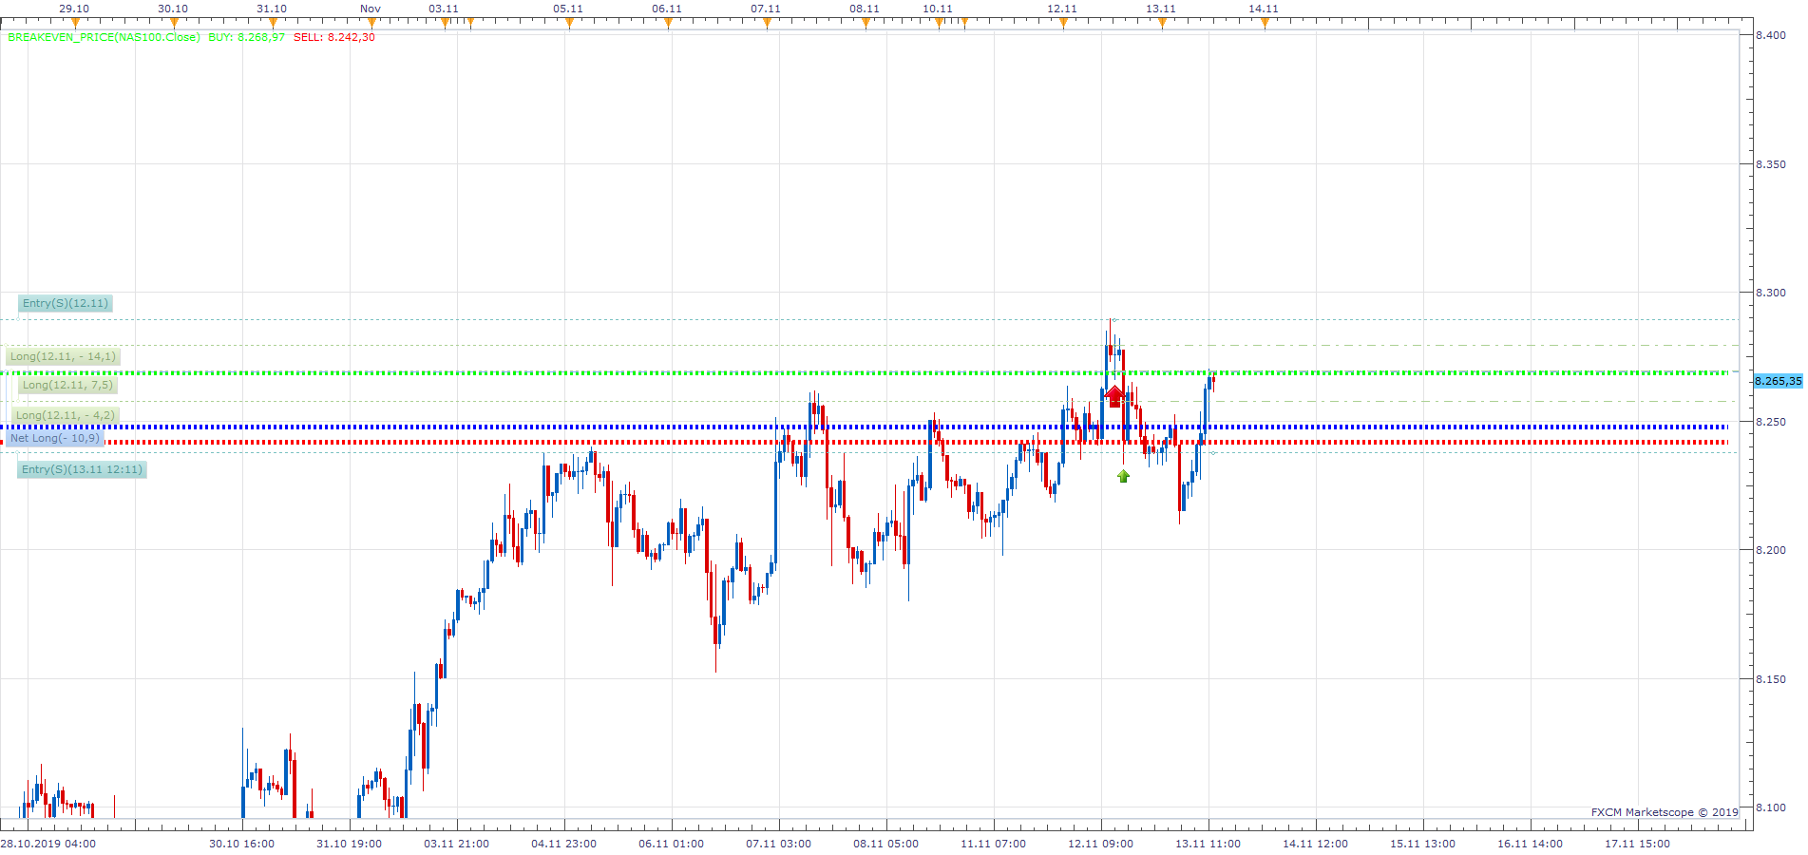Click the orange day marker under 14.11
Screen dimensions: 1808x855
1265,23
